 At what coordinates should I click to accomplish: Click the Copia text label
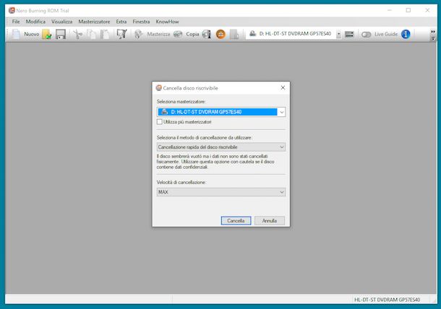tap(192, 34)
